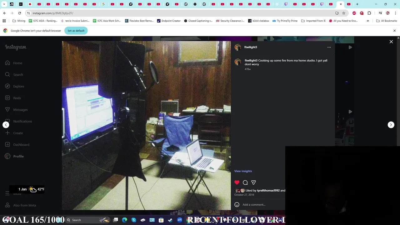Screen dimensions: 400x225
Task: Open Skype from the taskbar
Action: [x=134, y=220]
